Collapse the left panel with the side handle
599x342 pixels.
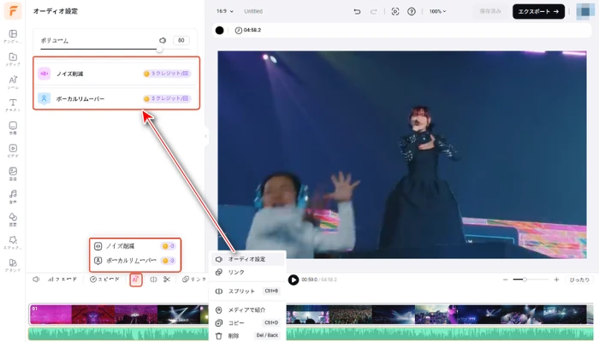[205, 136]
